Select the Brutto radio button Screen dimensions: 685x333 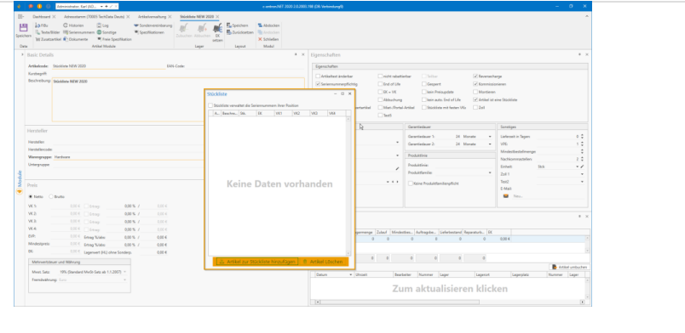tap(51, 196)
